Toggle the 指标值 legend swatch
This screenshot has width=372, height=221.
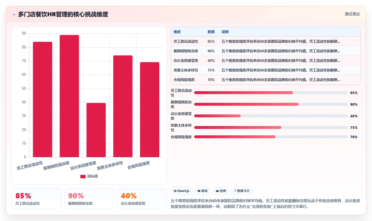coord(83,176)
